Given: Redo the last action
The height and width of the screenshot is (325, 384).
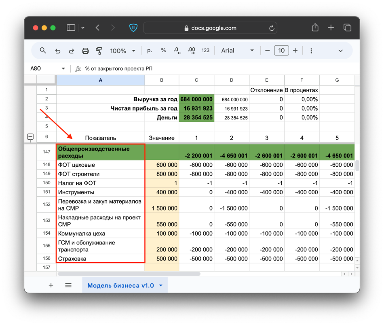Looking at the screenshot, I should 72,51.
